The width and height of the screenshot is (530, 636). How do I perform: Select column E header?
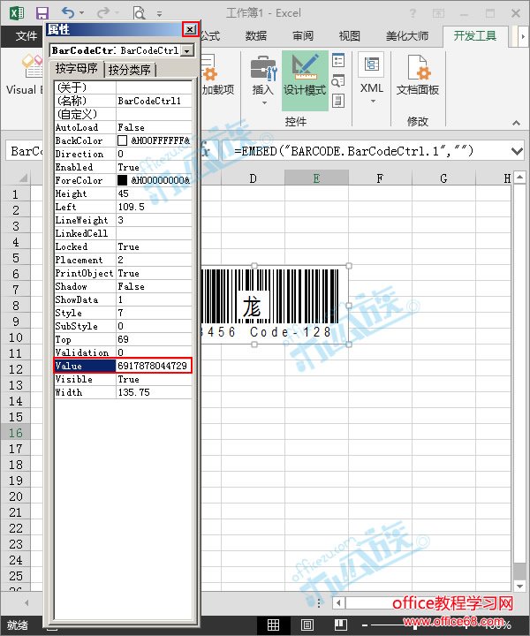(x=316, y=178)
